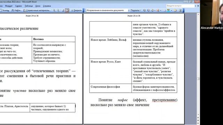Image resolution: width=223 pixels, height=125 pixels.
Task: Click Закрыть to exit reading layout
Action: (77, 10)
